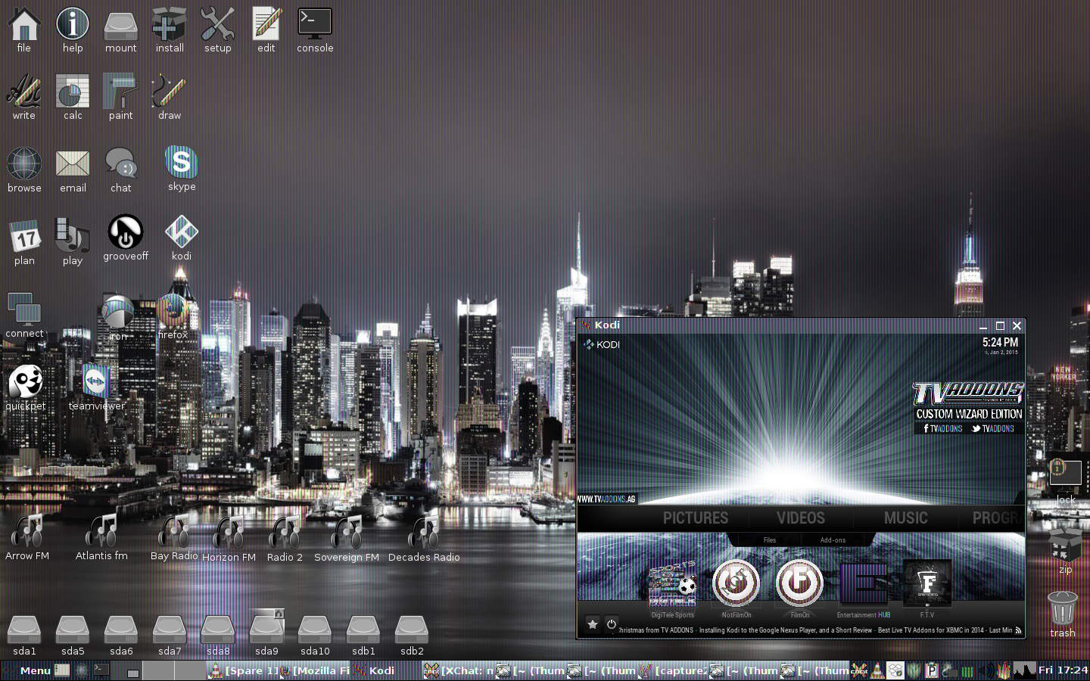Open the Files submenu in Kodi
This screenshot has width=1090, height=681.
pyautogui.click(x=770, y=540)
